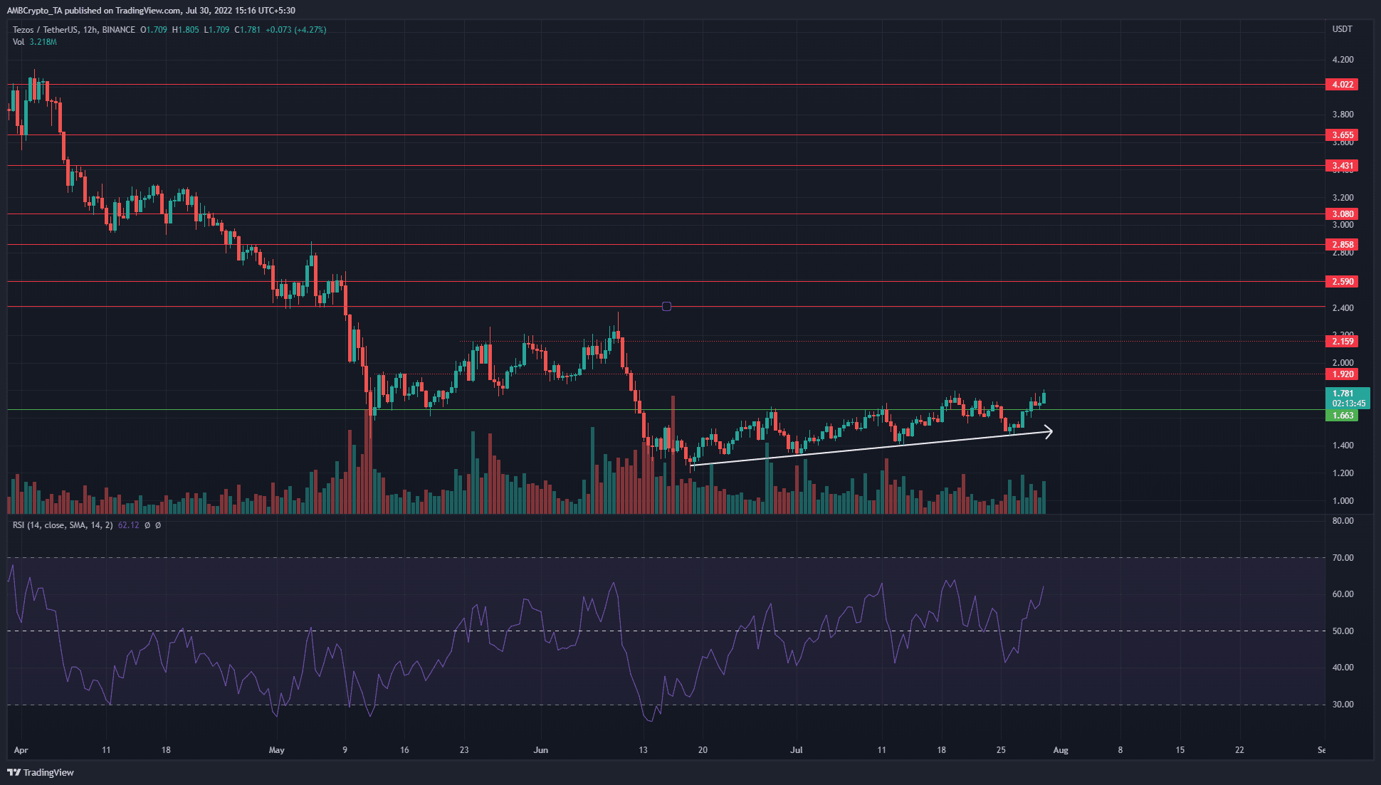Click 50.00 on the RSI axis
This screenshot has width=1381, height=785.
click(x=1343, y=631)
